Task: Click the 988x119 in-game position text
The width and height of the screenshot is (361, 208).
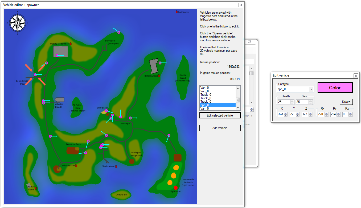Action: click(234, 79)
